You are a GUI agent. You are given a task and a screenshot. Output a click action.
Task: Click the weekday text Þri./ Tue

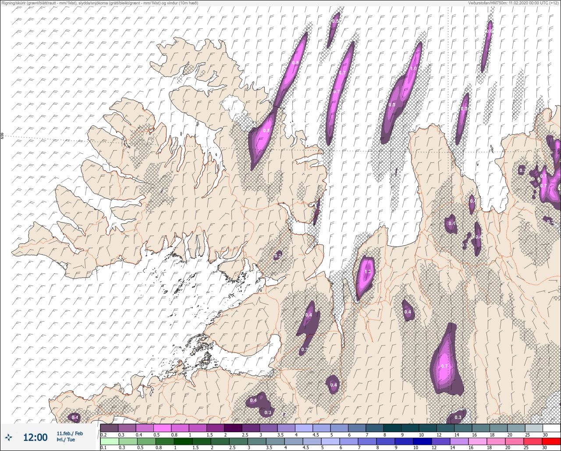click(66, 440)
